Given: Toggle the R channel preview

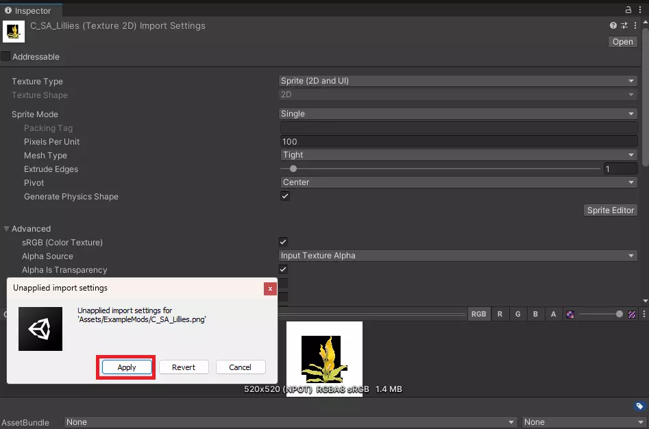Looking at the screenshot, I should (x=500, y=314).
